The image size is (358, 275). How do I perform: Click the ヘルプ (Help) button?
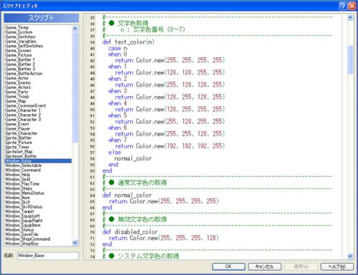(337, 266)
